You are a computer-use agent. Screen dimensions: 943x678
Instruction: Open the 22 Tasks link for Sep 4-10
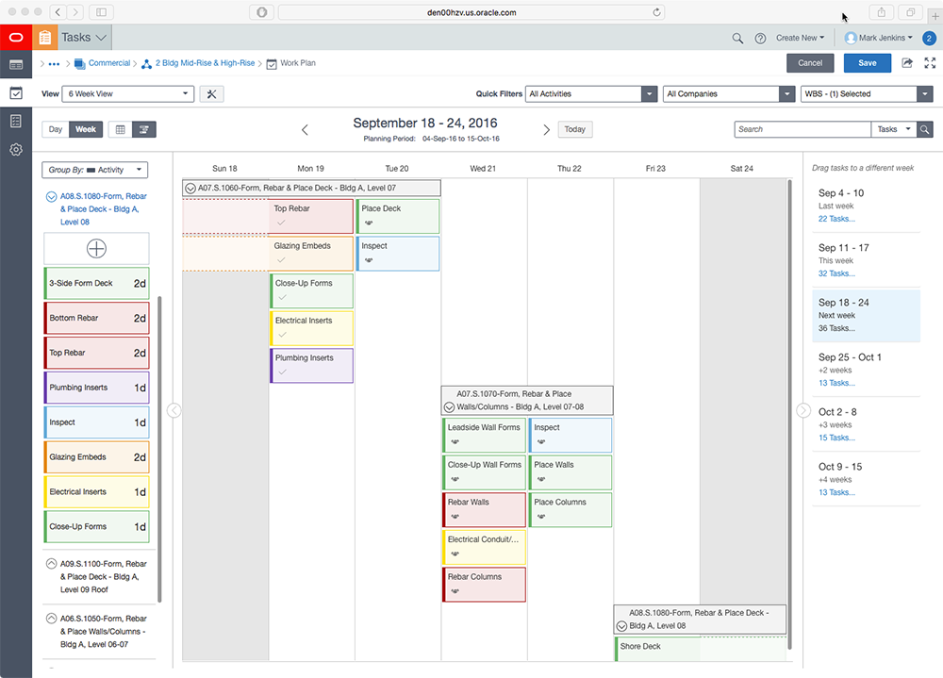836,219
